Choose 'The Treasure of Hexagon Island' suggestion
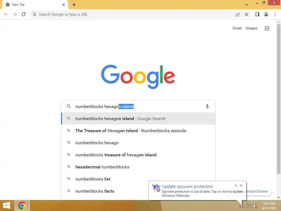281x211 pixels. coord(138,131)
